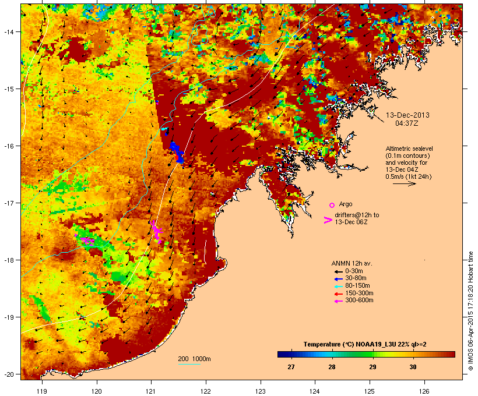Click the -20 latitude axis label

tap(9, 374)
